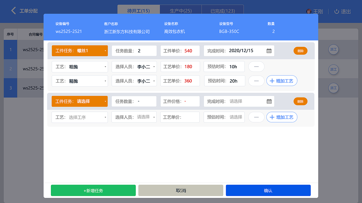The image size is (362, 203).
Task: Expand the 工件任务 螺丝1 dropdown
Action: [x=80, y=51]
